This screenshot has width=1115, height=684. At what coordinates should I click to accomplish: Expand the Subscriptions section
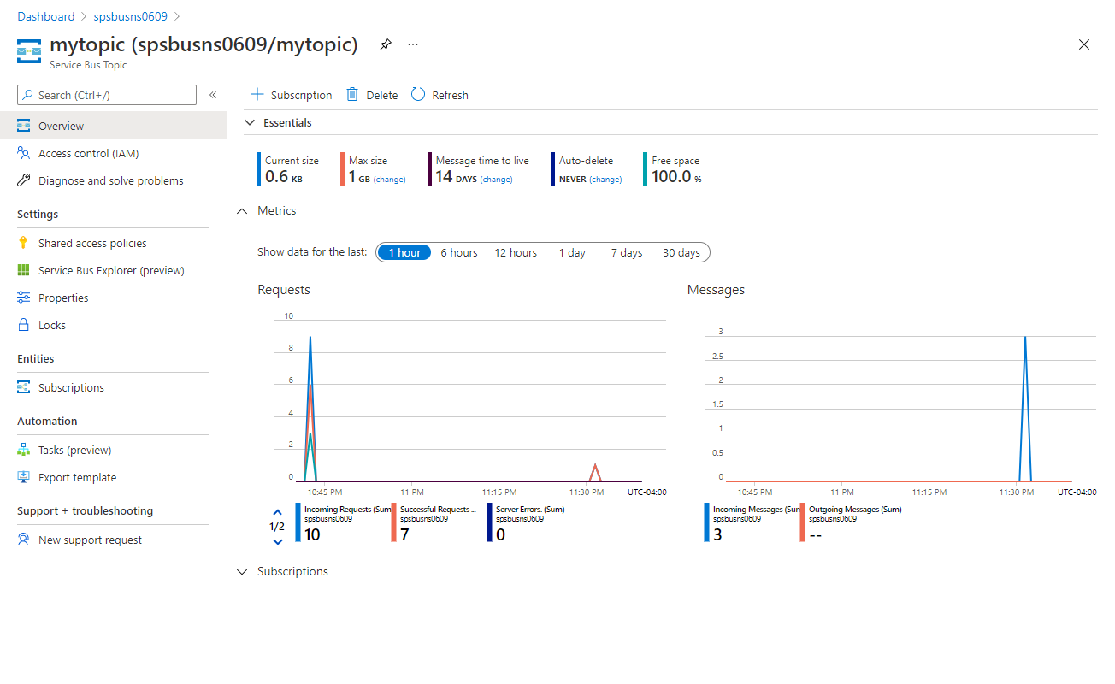coord(241,571)
